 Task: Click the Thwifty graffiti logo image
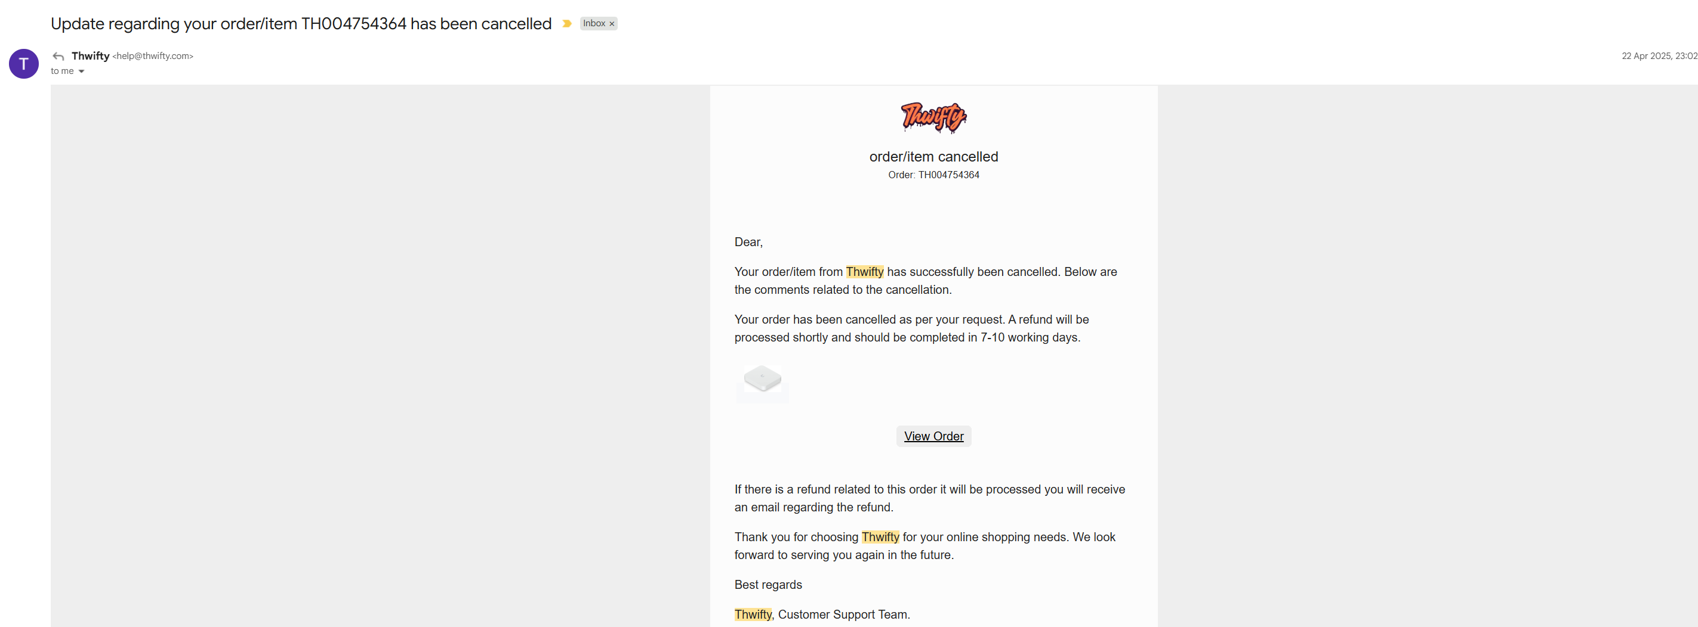tap(933, 117)
